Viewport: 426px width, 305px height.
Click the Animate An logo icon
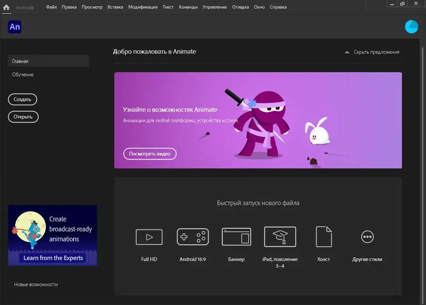(x=14, y=27)
